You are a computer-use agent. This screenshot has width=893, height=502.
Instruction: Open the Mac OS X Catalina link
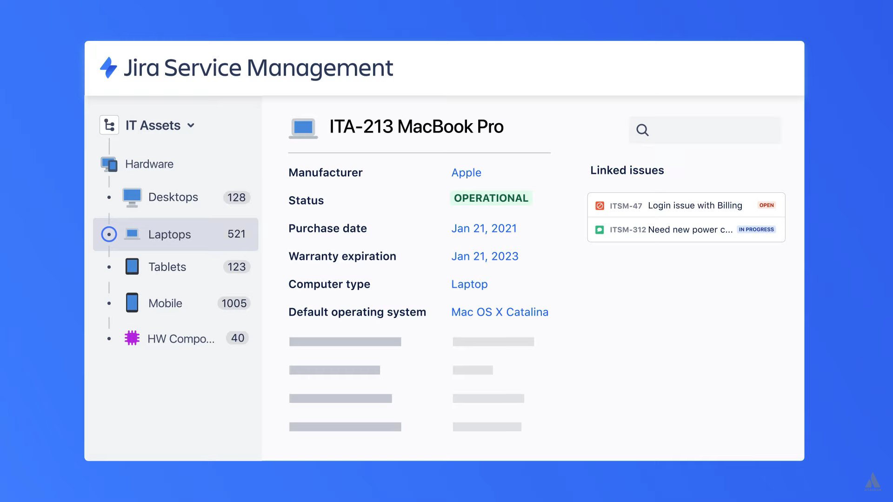tap(500, 312)
